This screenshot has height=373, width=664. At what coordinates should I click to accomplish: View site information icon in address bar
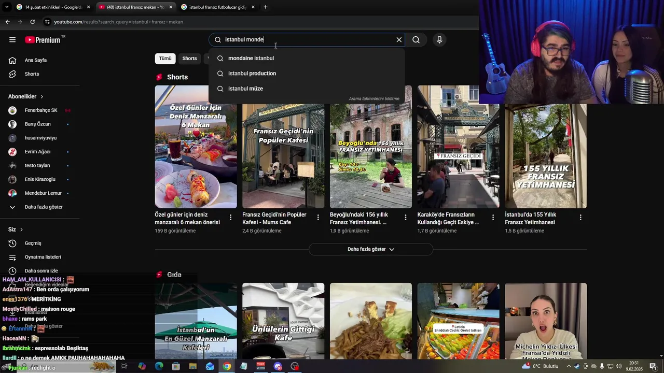tap(47, 22)
